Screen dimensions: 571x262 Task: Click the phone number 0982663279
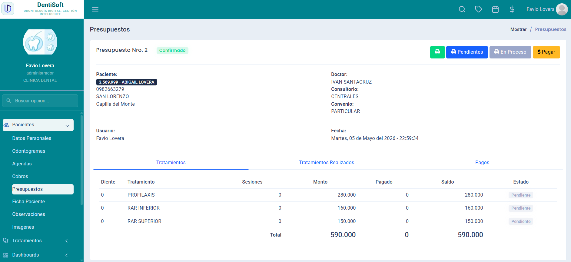pyautogui.click(x=110, y=89)
